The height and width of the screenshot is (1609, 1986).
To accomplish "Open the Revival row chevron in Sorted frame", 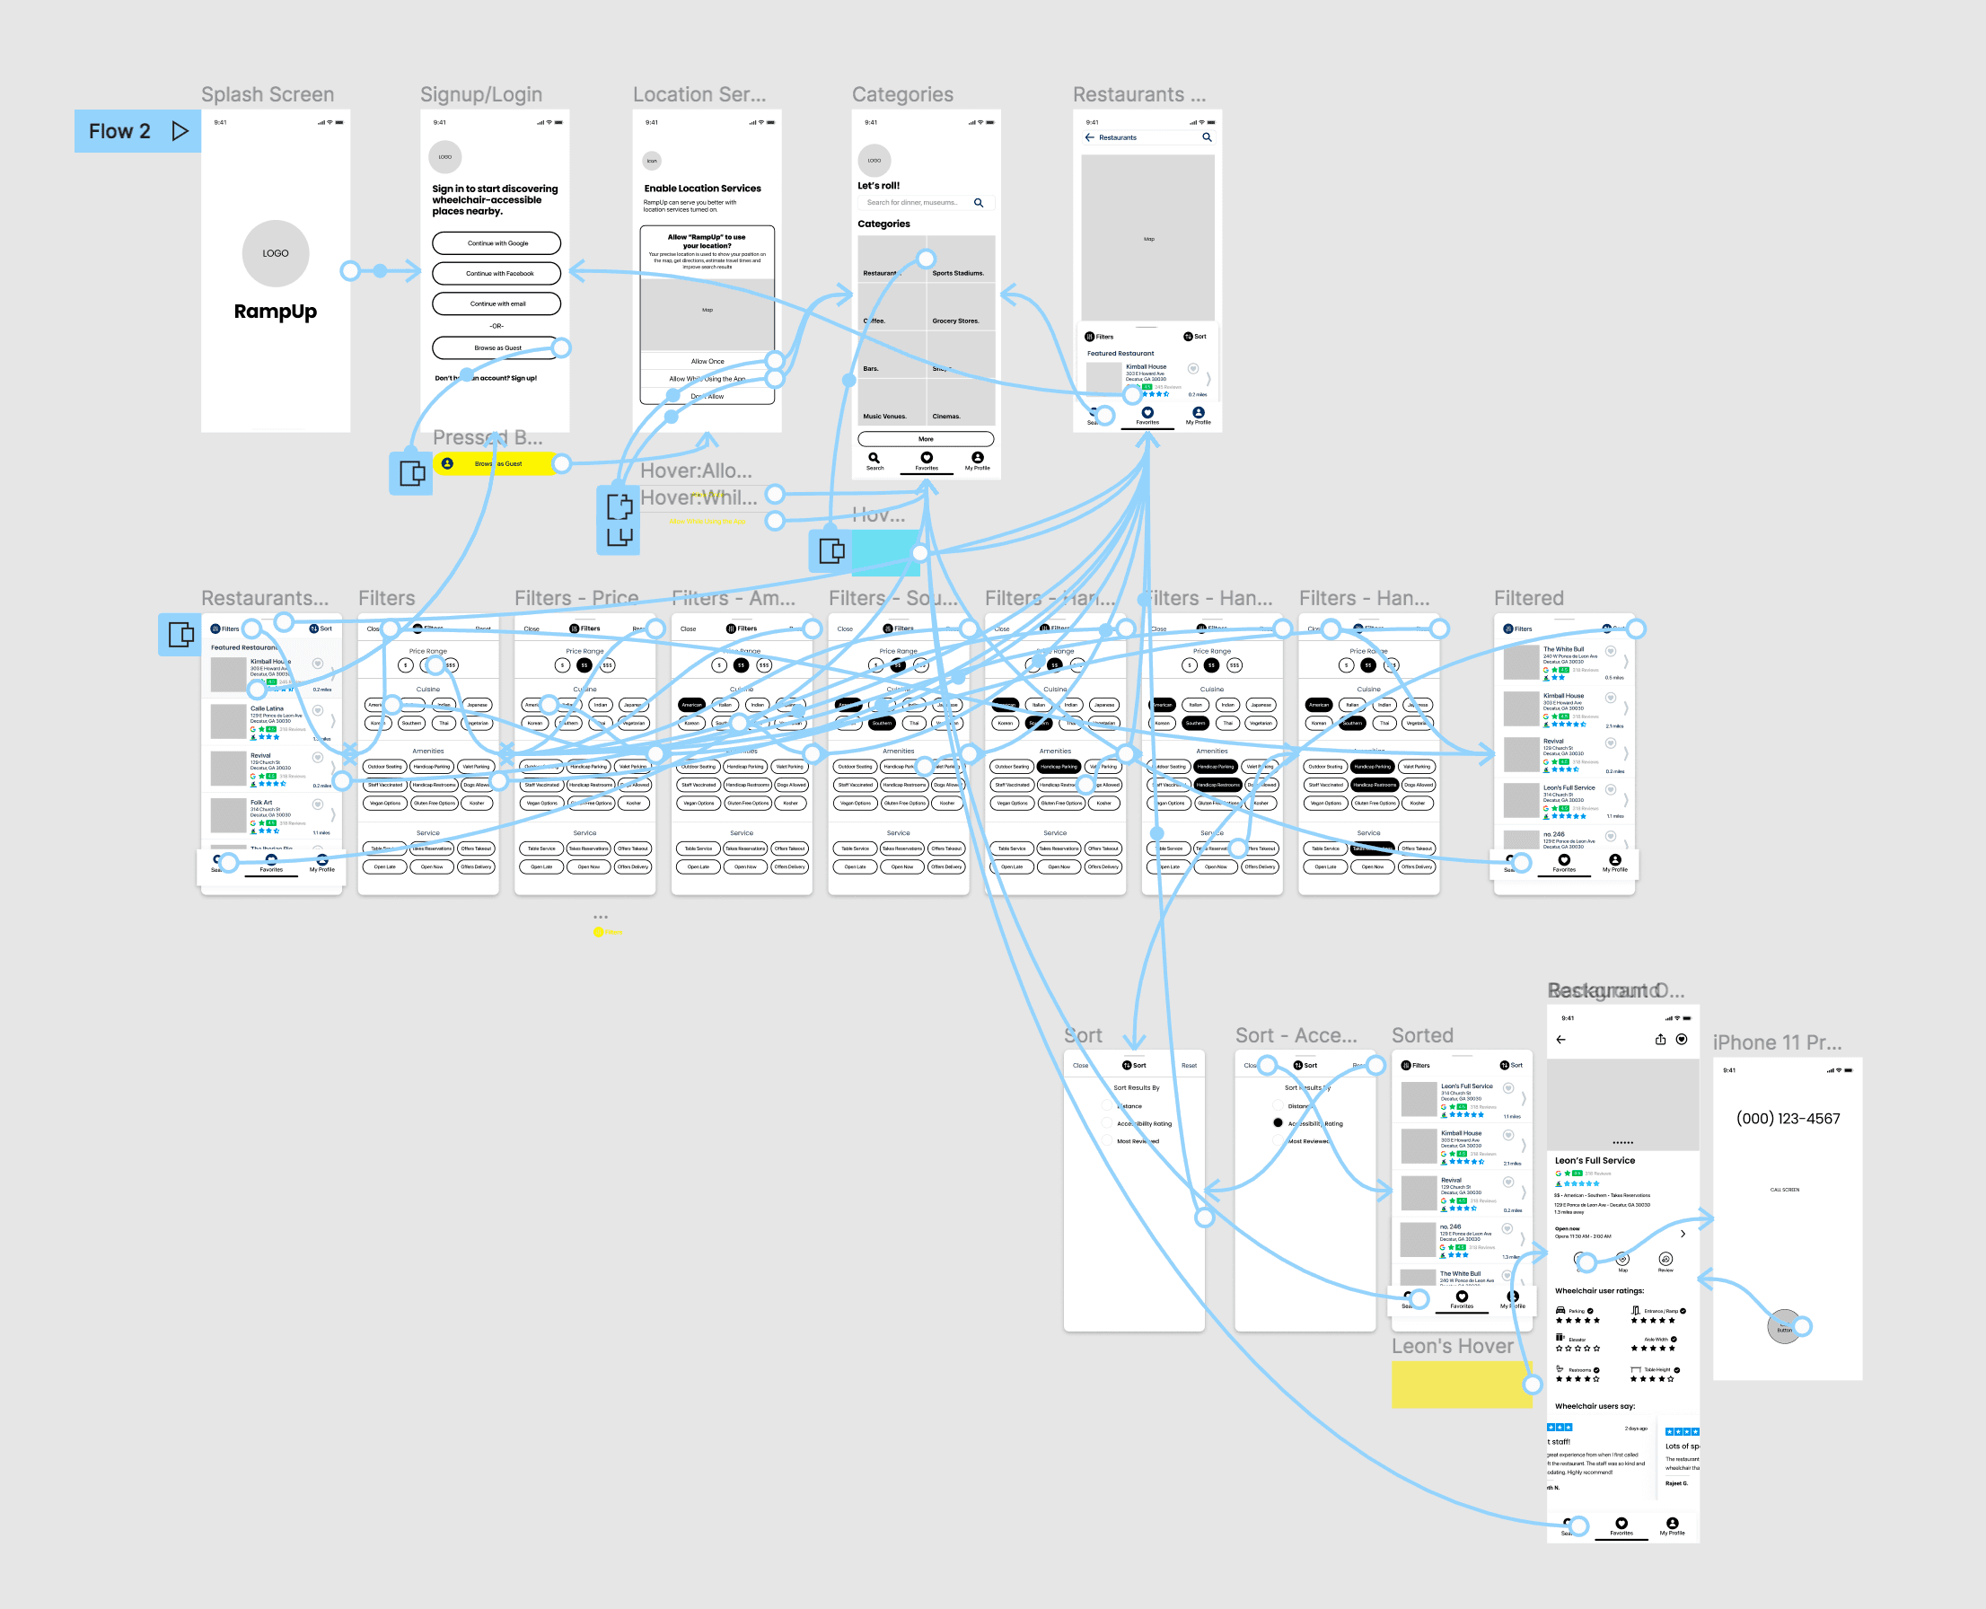I will pos(1523,1193).
